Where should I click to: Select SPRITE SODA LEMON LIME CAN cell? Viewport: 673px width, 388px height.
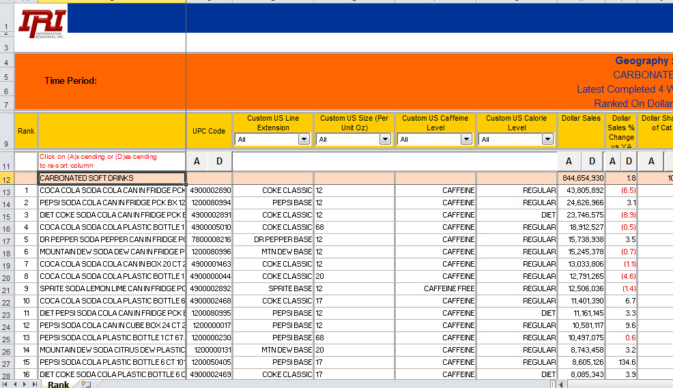(111, 288)
